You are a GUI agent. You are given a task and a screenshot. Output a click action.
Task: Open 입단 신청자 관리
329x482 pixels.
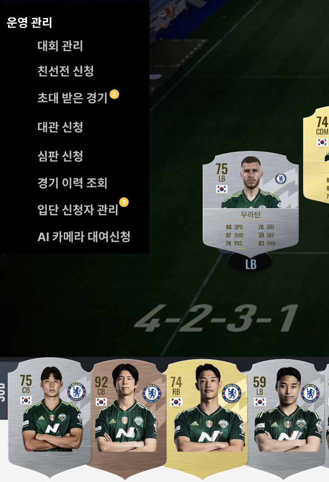tap(78, 210)
